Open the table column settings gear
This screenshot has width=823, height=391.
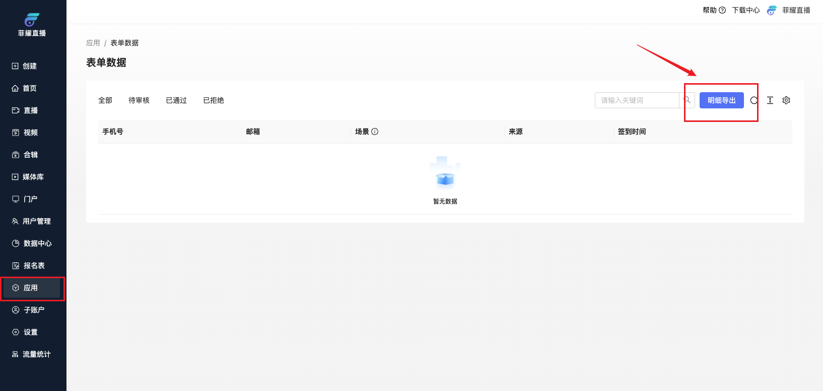(786, 100)
